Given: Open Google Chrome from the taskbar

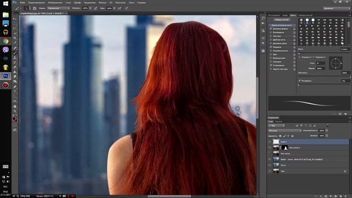Looking at the screenshot, I should pos(5,41).
